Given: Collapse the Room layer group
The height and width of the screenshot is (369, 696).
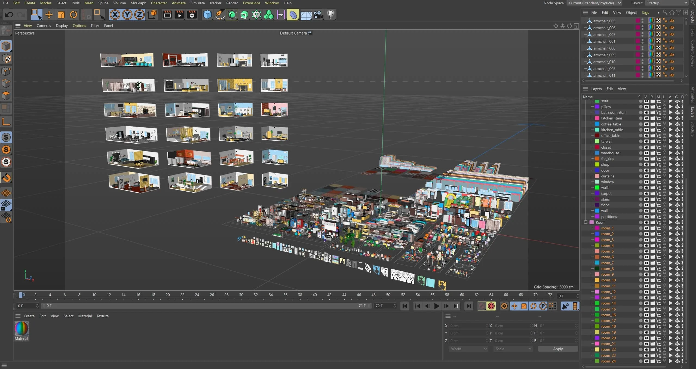Looking at the screenshot, I should [585, 222].
